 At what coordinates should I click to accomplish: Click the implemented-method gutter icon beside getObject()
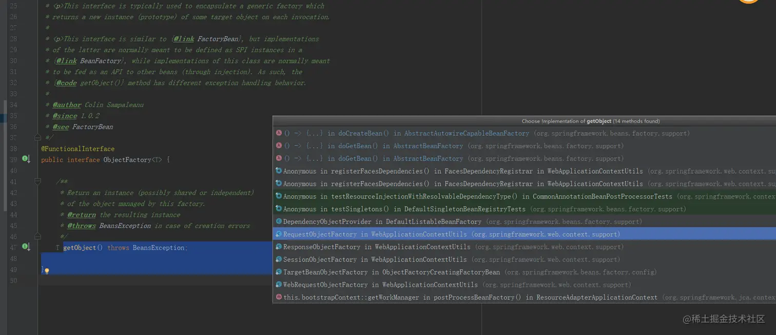coord(26,247)
